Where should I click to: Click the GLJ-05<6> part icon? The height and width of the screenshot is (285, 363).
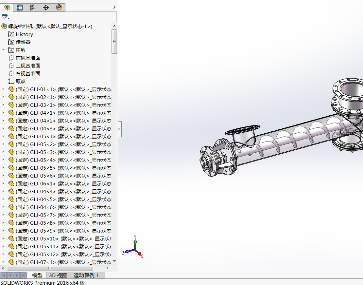[11, 176]
